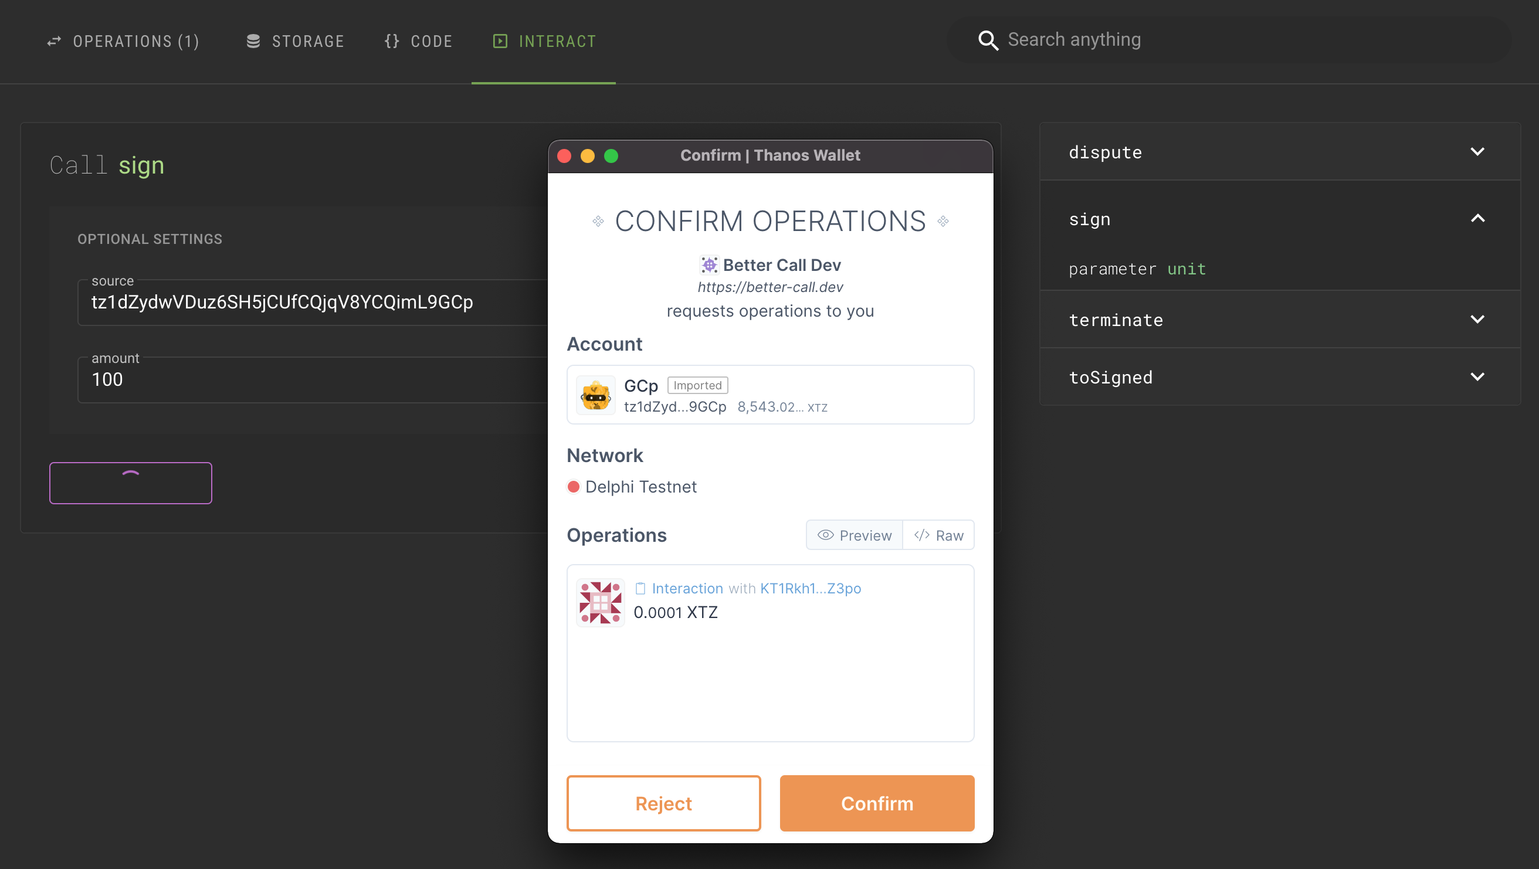Open the Code tab
1539x869 pixels.
[418, 41]
